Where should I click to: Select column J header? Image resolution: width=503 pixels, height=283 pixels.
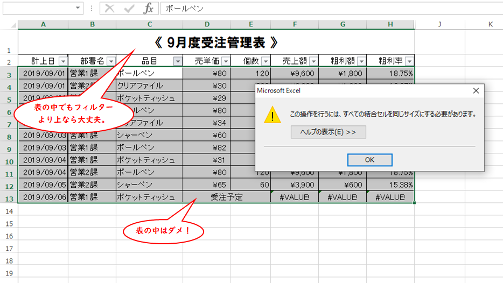click(439, 24)
